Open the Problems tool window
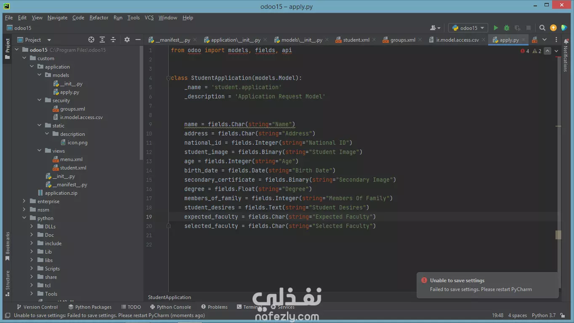Screen dimensions: 574x323 [x=214, y=307]
